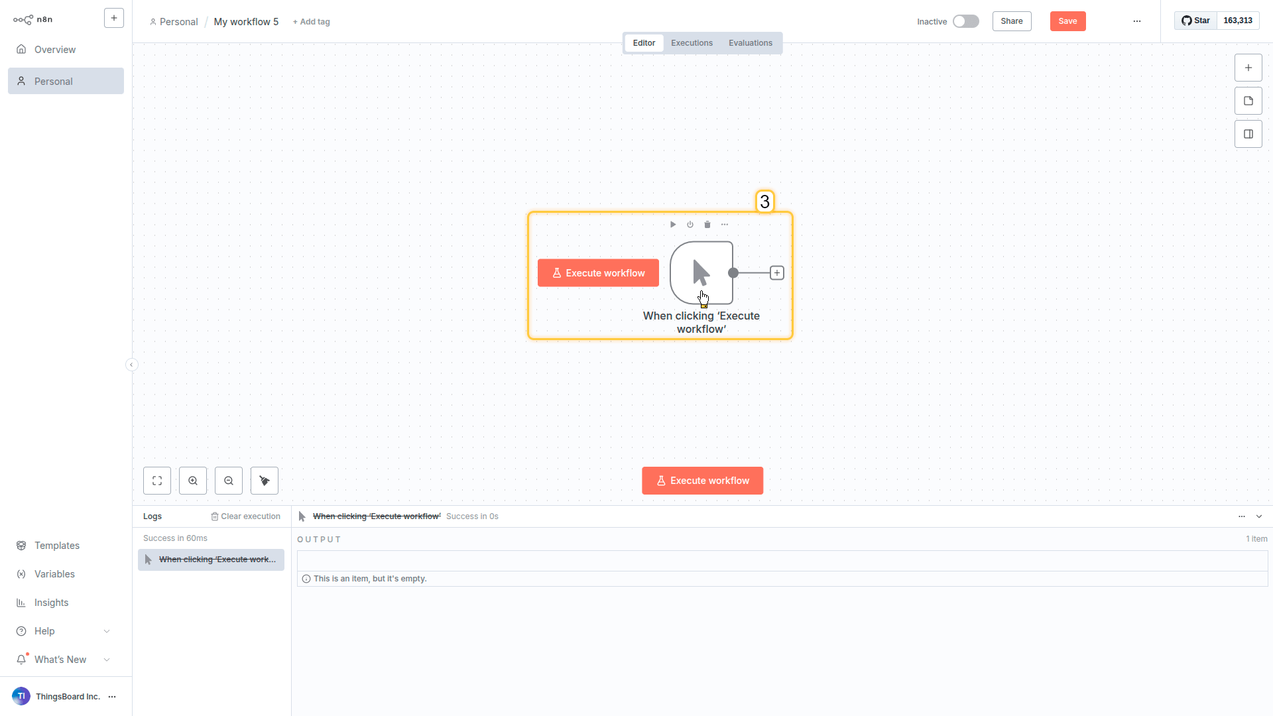
Task: Click the deactivate node power icon
Action: tap(690, 225)
